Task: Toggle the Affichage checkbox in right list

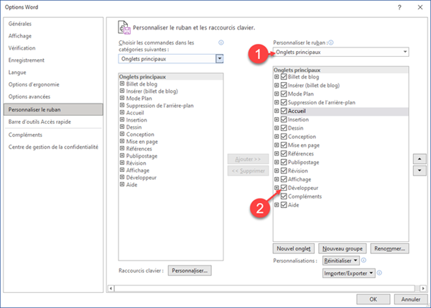Action: coord(284,179)
